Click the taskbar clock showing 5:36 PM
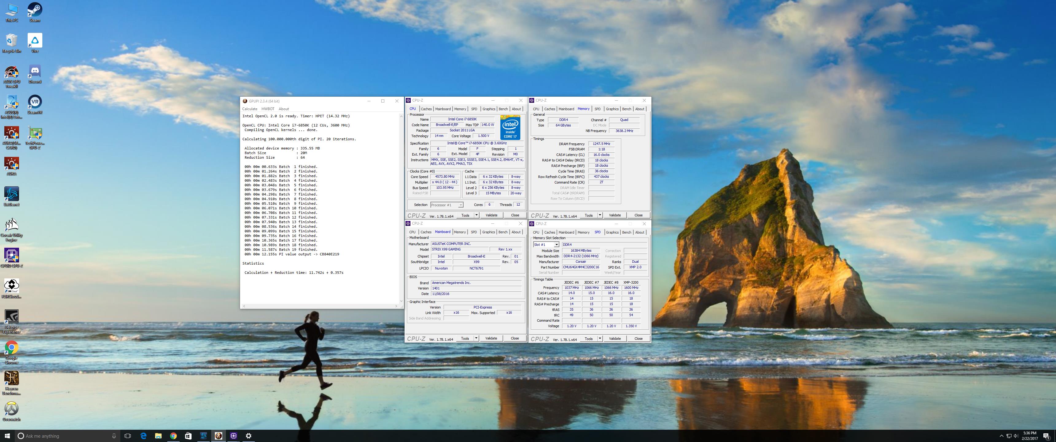 (1029, 436)
